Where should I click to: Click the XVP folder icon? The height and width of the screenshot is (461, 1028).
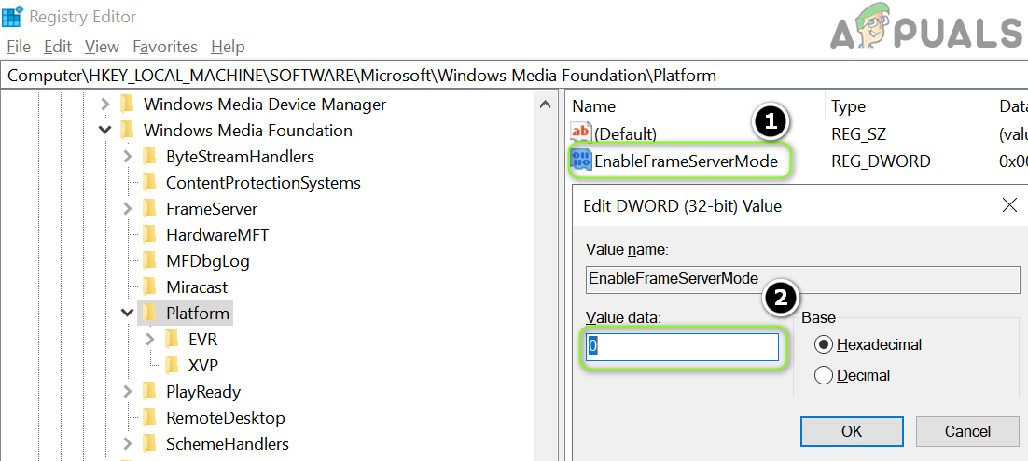172,366
